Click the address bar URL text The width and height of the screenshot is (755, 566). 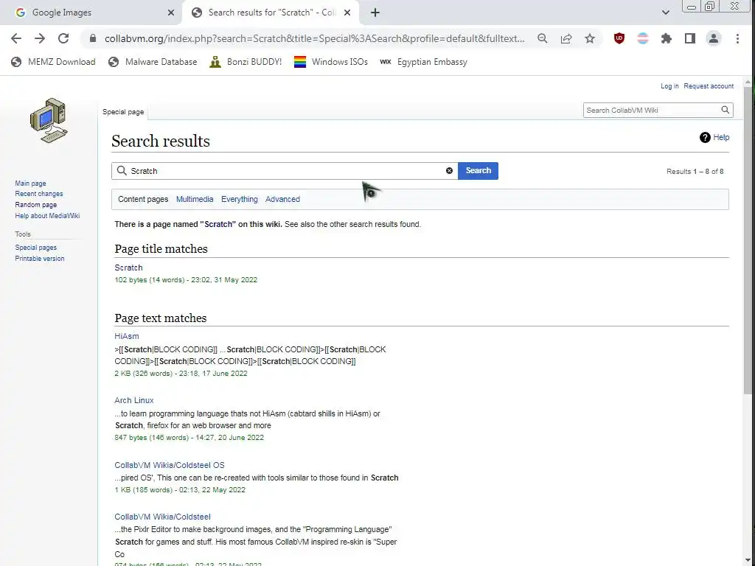click(x=314, y=38)
